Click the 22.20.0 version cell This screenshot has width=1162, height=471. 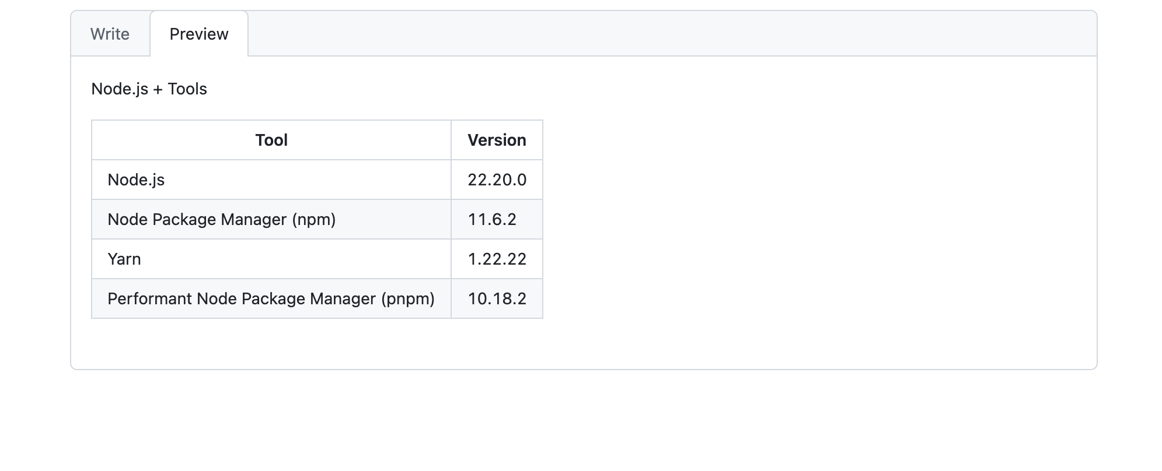(497, 180)
